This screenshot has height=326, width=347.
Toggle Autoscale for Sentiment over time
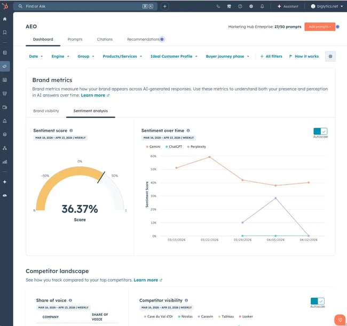point(320,131)
